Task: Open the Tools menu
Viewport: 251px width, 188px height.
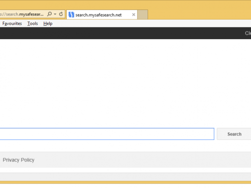Action: (33, 24)
